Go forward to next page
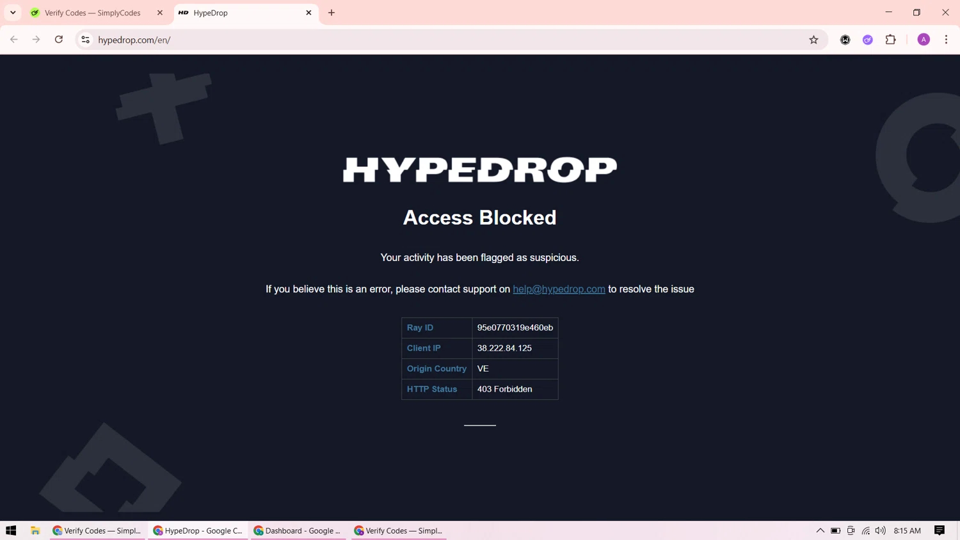This screenshot has height=540, width=960. pos(36,40)
